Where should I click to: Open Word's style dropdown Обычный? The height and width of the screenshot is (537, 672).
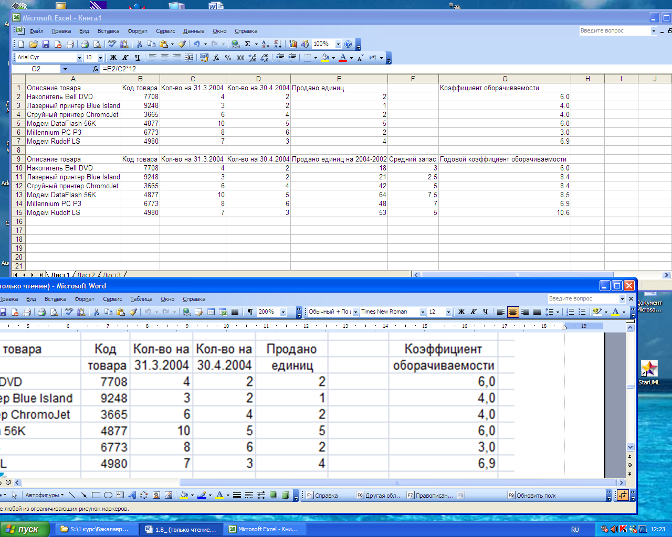click(x=355, y=312)
